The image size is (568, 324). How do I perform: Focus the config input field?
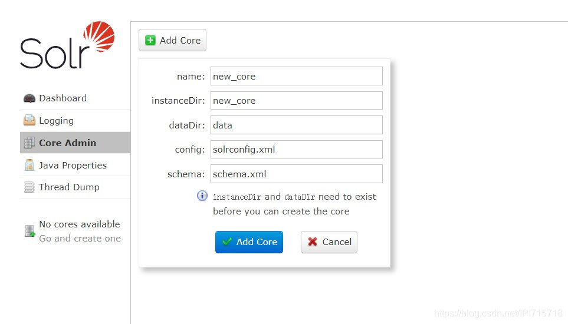[296, 150]
